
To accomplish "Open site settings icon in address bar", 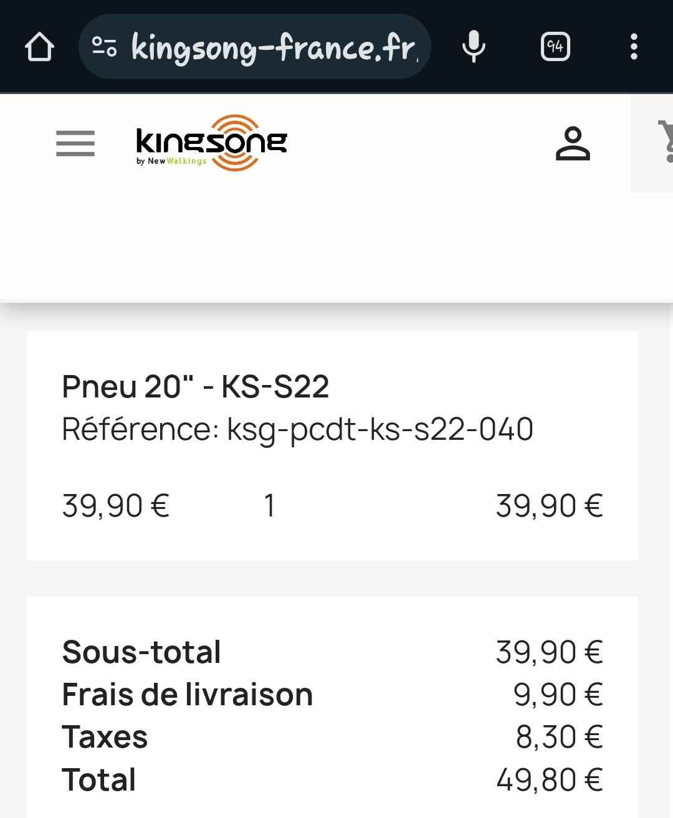I will (x=104, y=47).
